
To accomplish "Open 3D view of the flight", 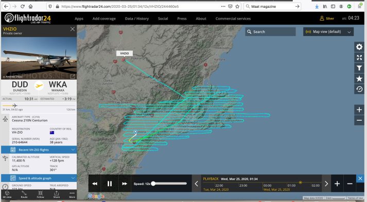I will (x=7, y=194).
